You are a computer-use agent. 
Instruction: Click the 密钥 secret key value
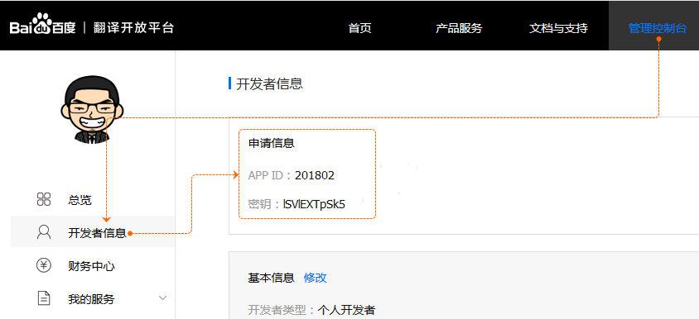click(314, 204)
